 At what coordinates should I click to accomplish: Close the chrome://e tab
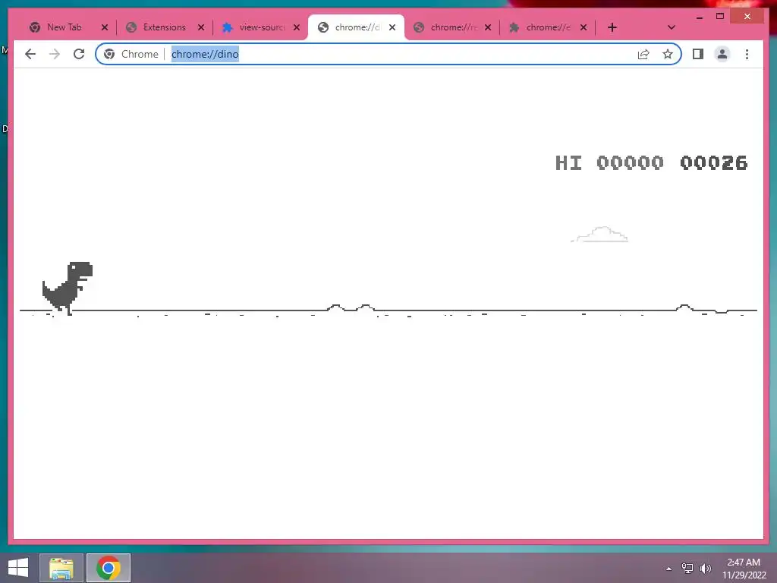click(584, 27)
